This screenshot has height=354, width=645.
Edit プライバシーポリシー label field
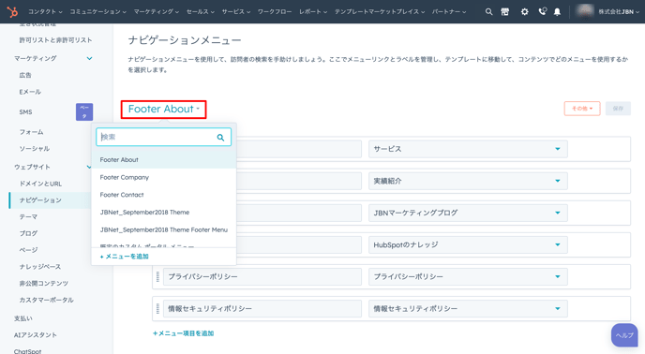[262, 276]
